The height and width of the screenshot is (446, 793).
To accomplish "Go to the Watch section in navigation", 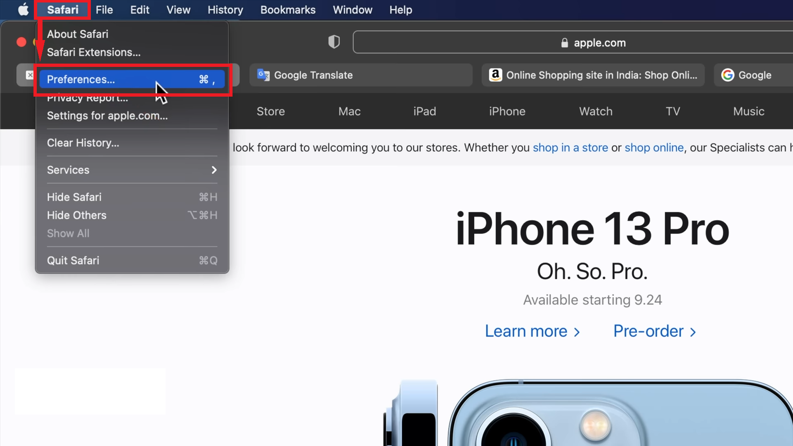I will (x=596, y=111).
